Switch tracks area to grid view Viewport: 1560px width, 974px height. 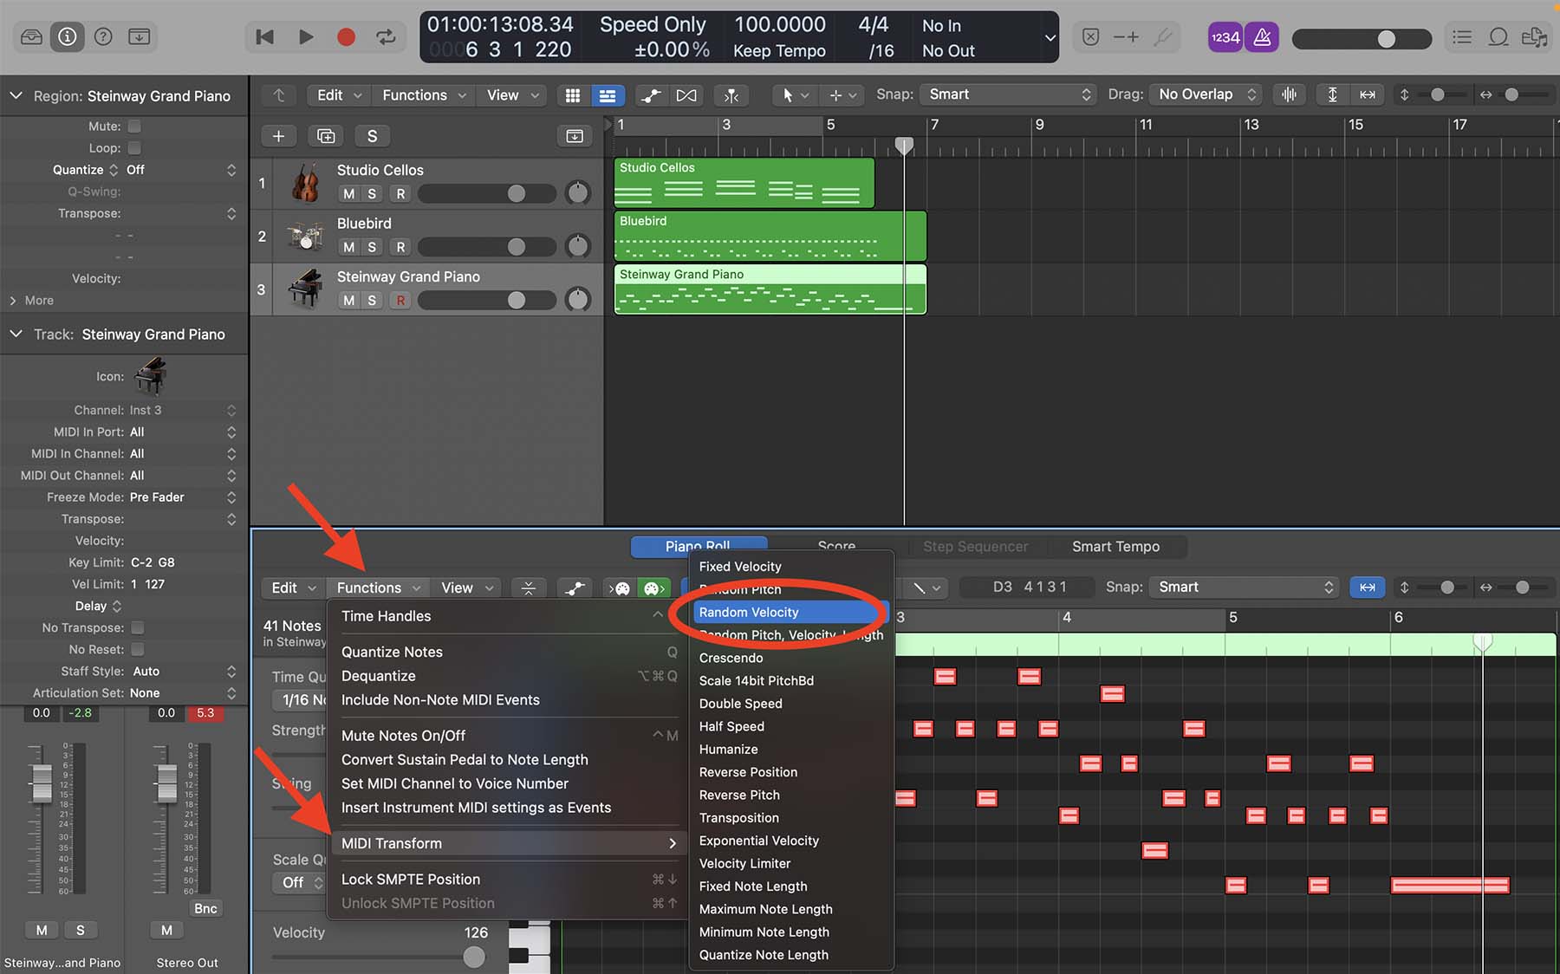coord(572,95)
